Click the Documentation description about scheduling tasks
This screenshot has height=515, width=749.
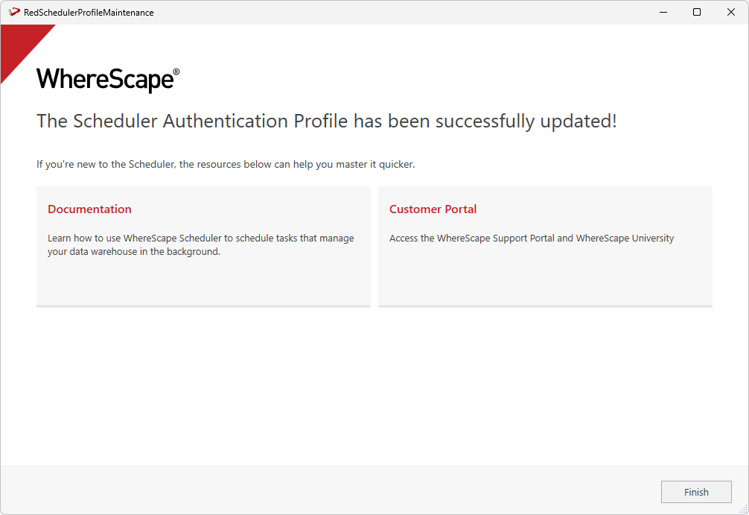[200, 245]
